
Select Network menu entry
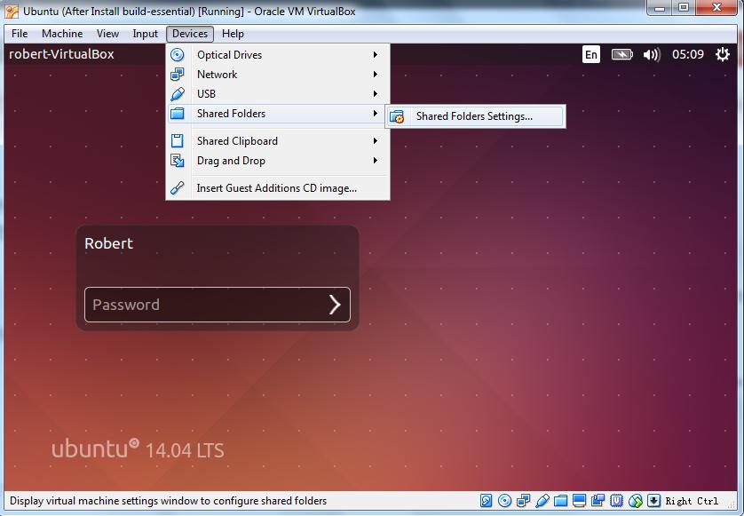tap(278, 74)
